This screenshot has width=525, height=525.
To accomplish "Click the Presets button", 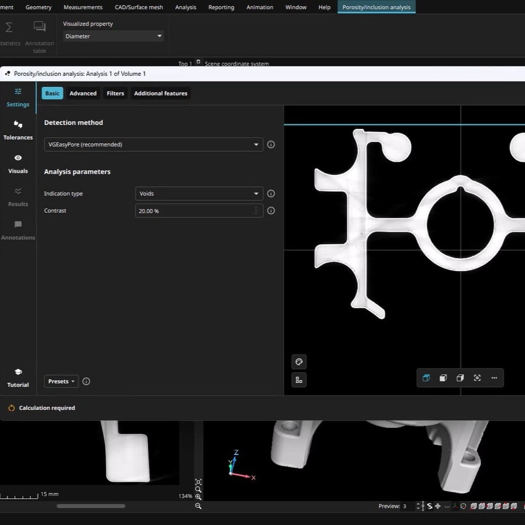I will (x=61, y=381).
